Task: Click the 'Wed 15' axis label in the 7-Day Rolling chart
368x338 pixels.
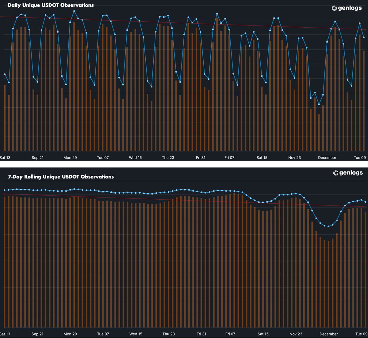Action: [x=136, y=334]
